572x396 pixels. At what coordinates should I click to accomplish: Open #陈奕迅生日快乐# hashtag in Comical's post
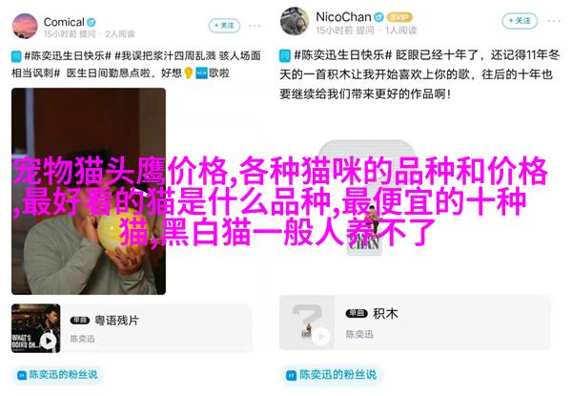[68, 56]
